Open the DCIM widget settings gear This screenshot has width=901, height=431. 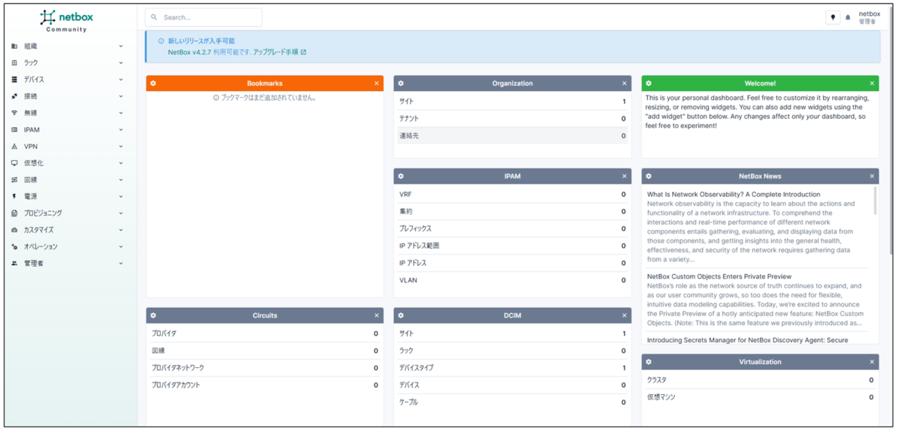coord(401,315)
